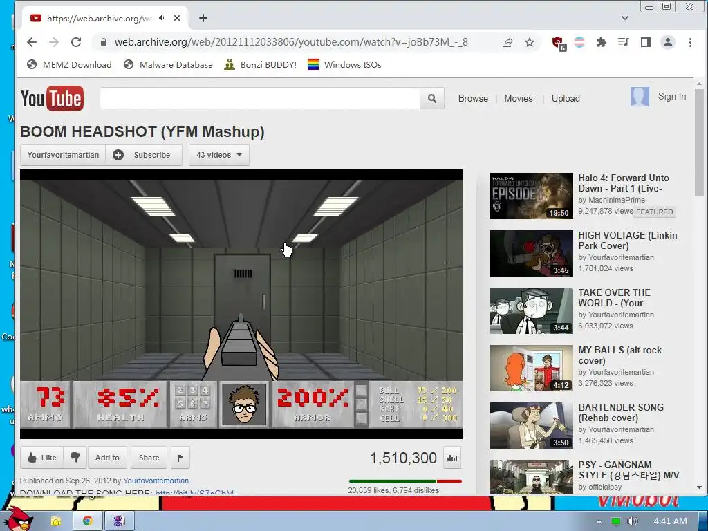Subscribe to the Yourfavoritemartian channel
Image resolution: width=708 pixels, height=531 pixels.
click(144, 155)
